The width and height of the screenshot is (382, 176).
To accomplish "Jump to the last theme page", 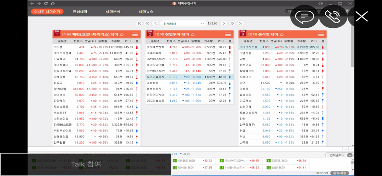I will click(x=240, y=23).
